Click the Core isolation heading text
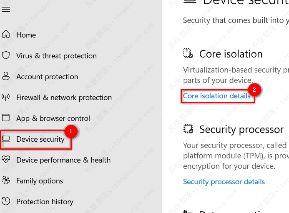This screenshot has width=289, height=213. [x=231, y=54]
